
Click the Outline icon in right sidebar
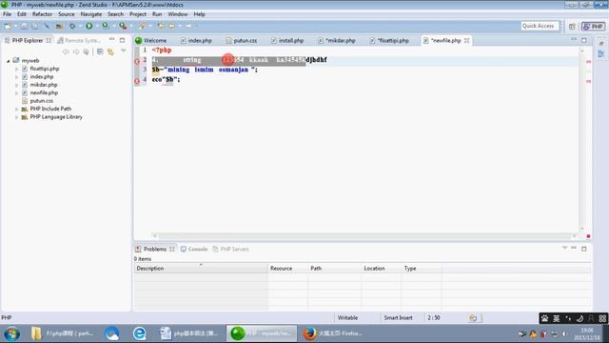point(601,53)
